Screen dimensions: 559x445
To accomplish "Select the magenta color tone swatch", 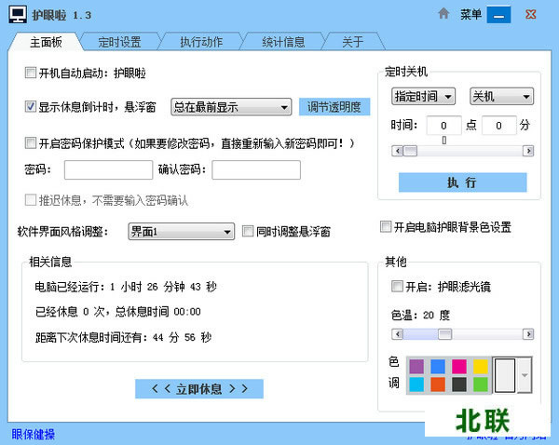I will pyautogui.click(x=459, y=366).
